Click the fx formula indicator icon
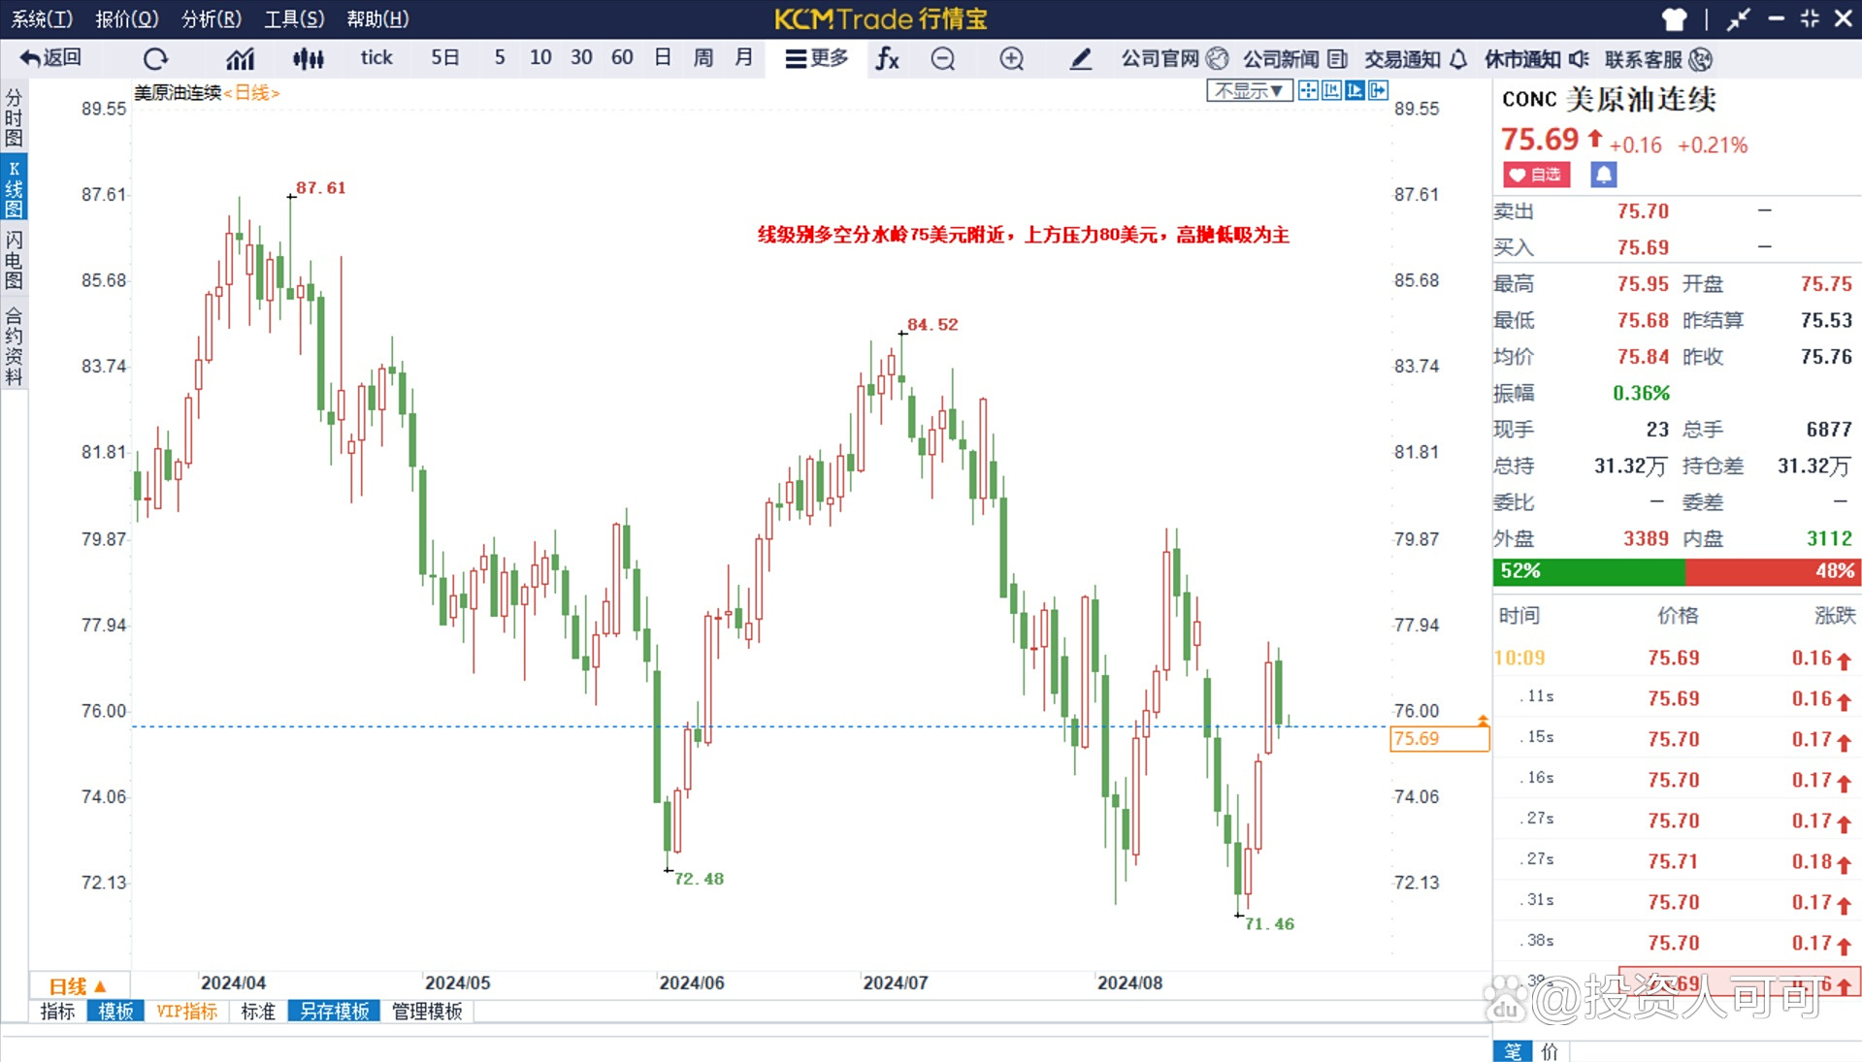Viewport: 1862px width, 1062px height. (x=887, y=59)
